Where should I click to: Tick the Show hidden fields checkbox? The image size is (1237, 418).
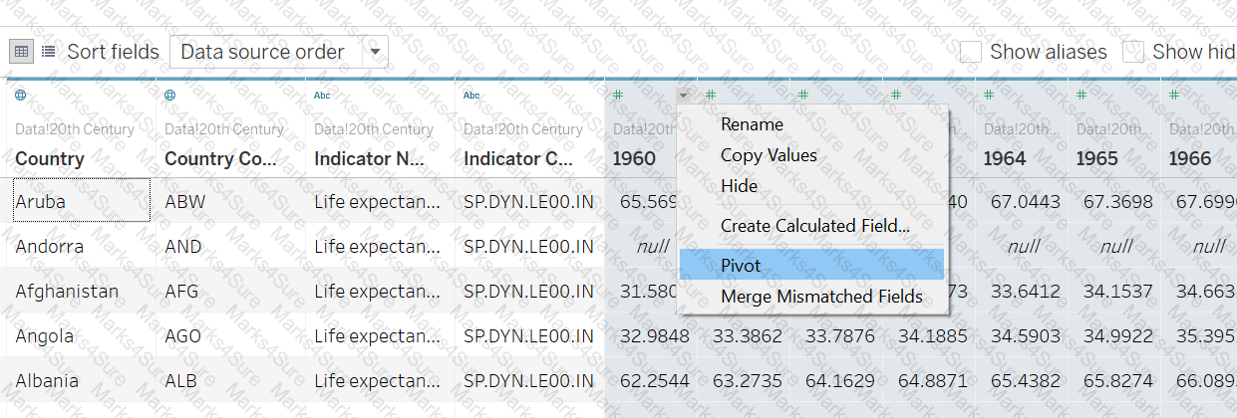[x=1133, y=52]
